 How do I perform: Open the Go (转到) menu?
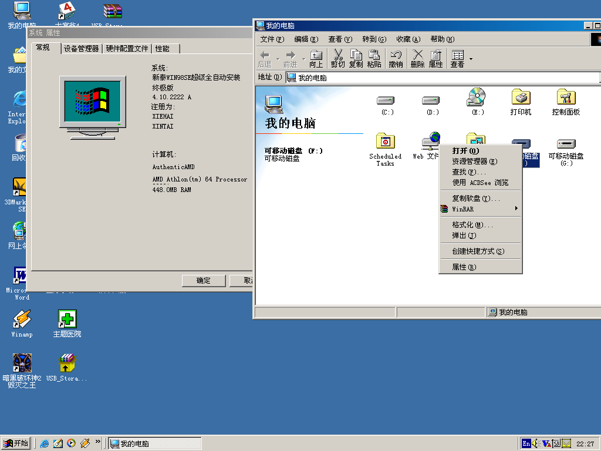(374, 39)
